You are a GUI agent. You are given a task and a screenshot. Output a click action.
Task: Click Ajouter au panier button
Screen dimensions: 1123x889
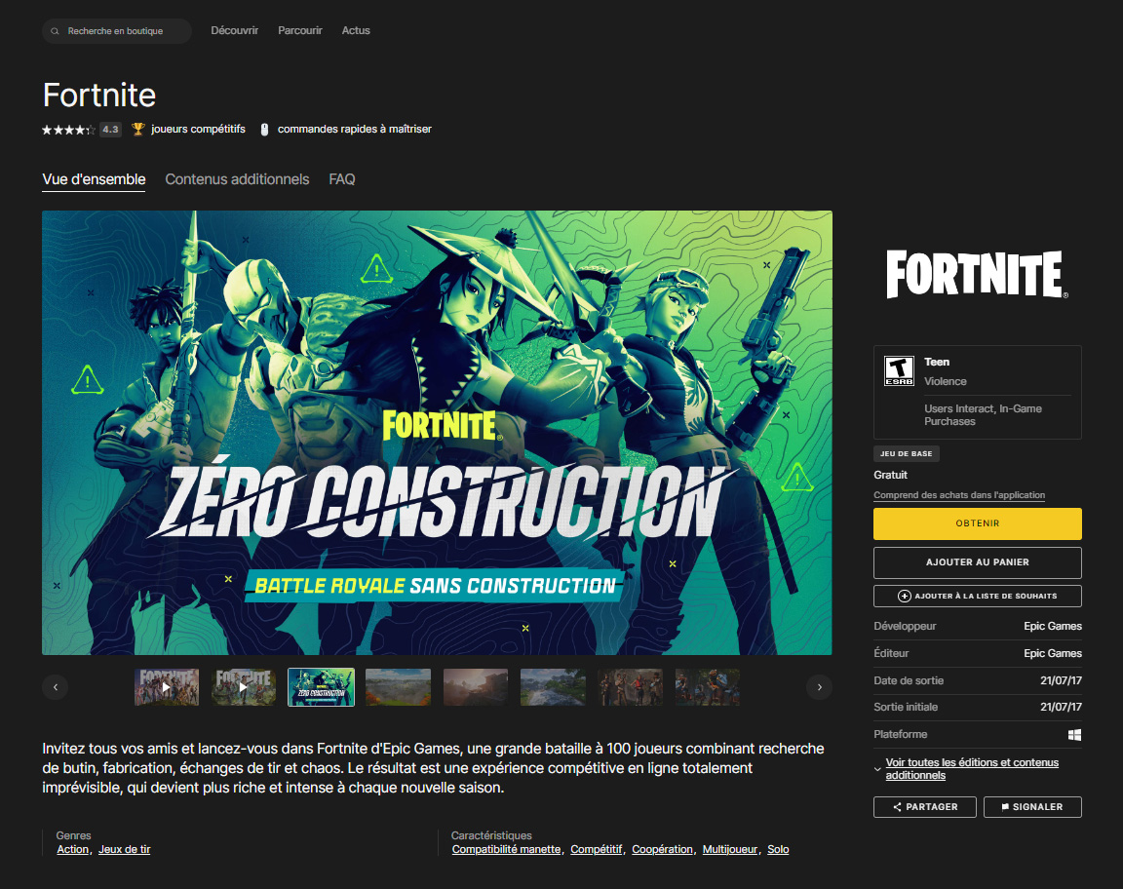(977, 562)
